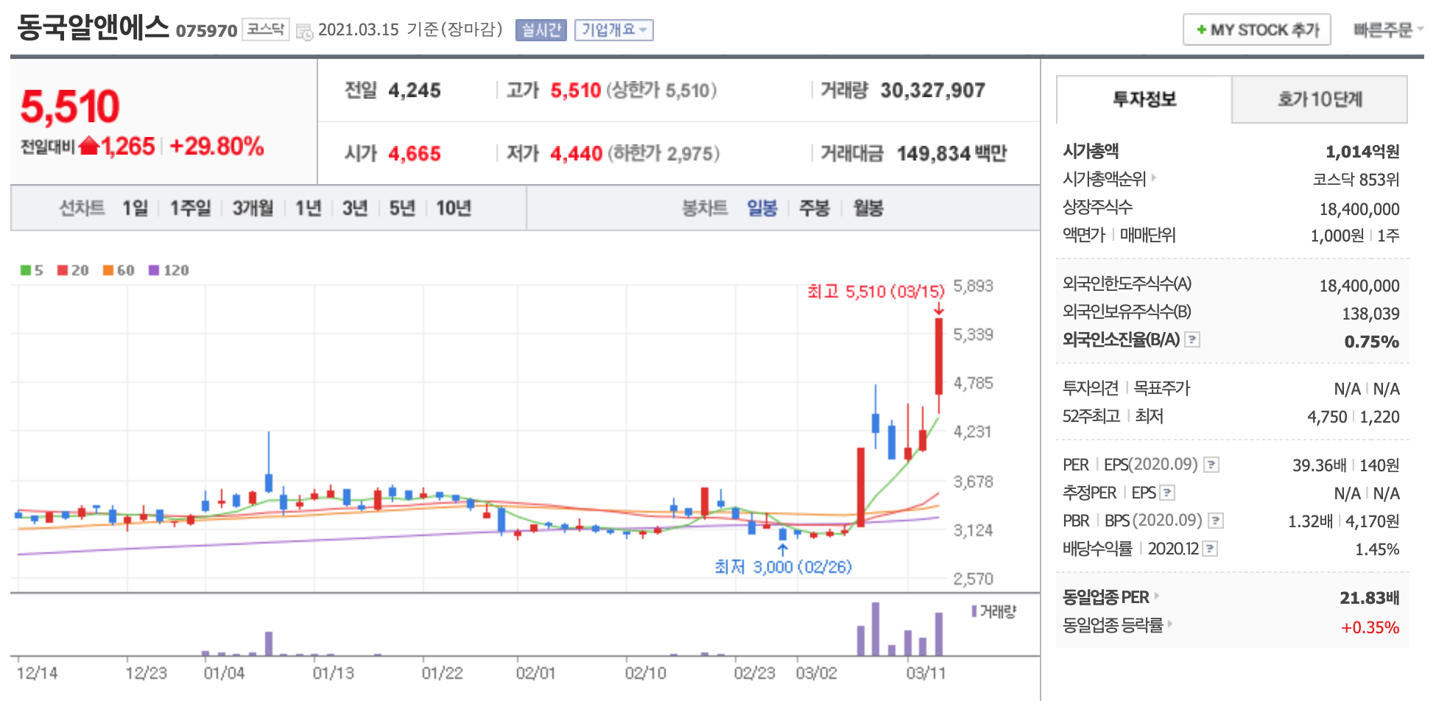Open help icon next to 외국인소진율(B/A)
1436x701 pixels.
point(1192,339)
